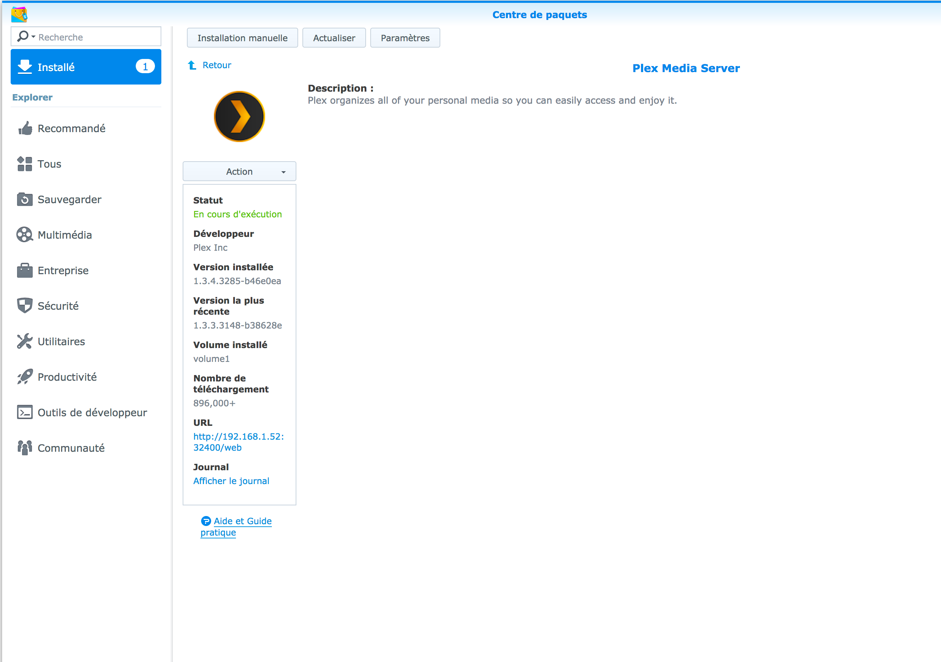Open the Recommandé category
This screenshot has width=941, height=662.
coord(86,128)
